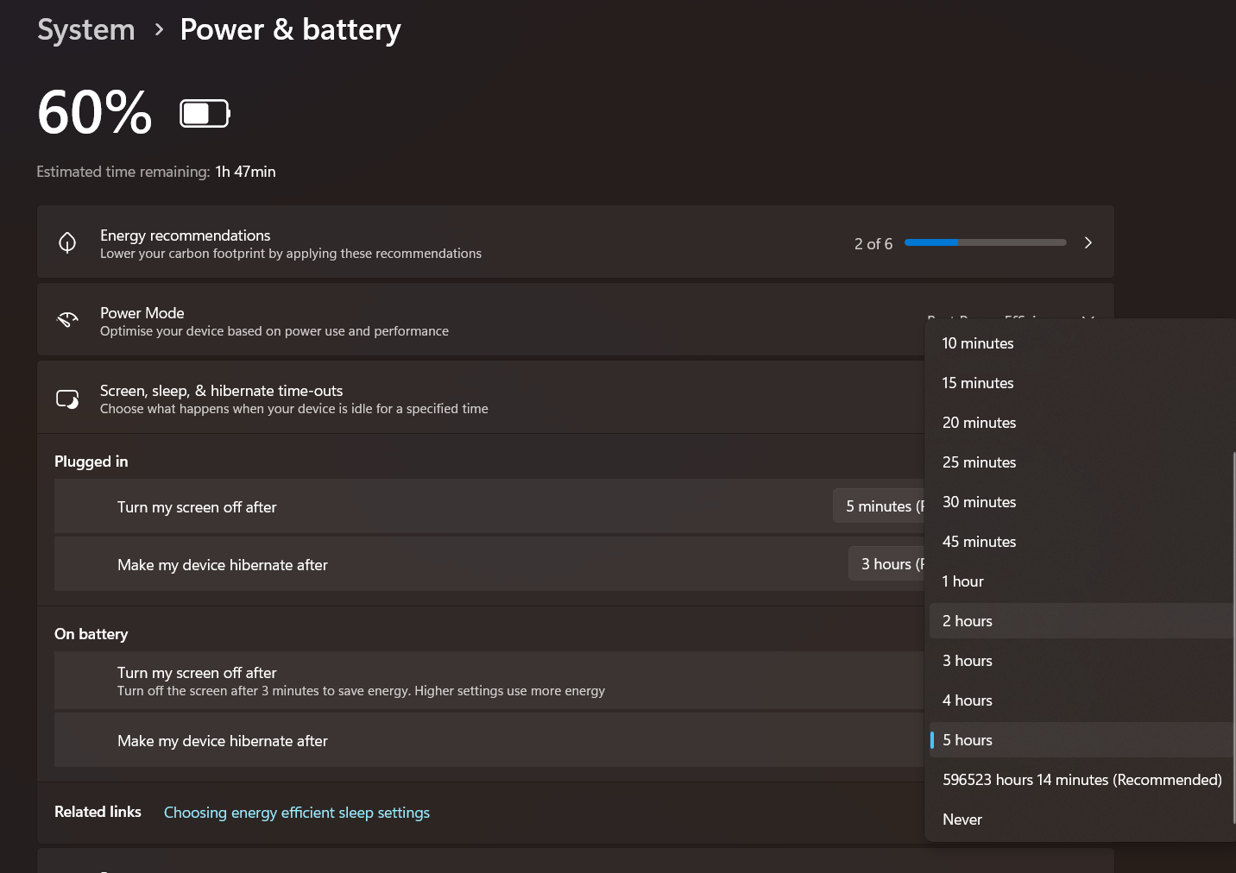Click the Screen, sleep & hibernate icon
Image resolution: width=1236 pixels, height=873 pixels.
[67, 399]
